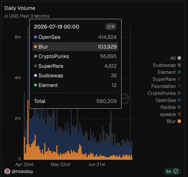Click the 5h refresh age label
This screenshot has height=177, width=188.
(168, 171)
